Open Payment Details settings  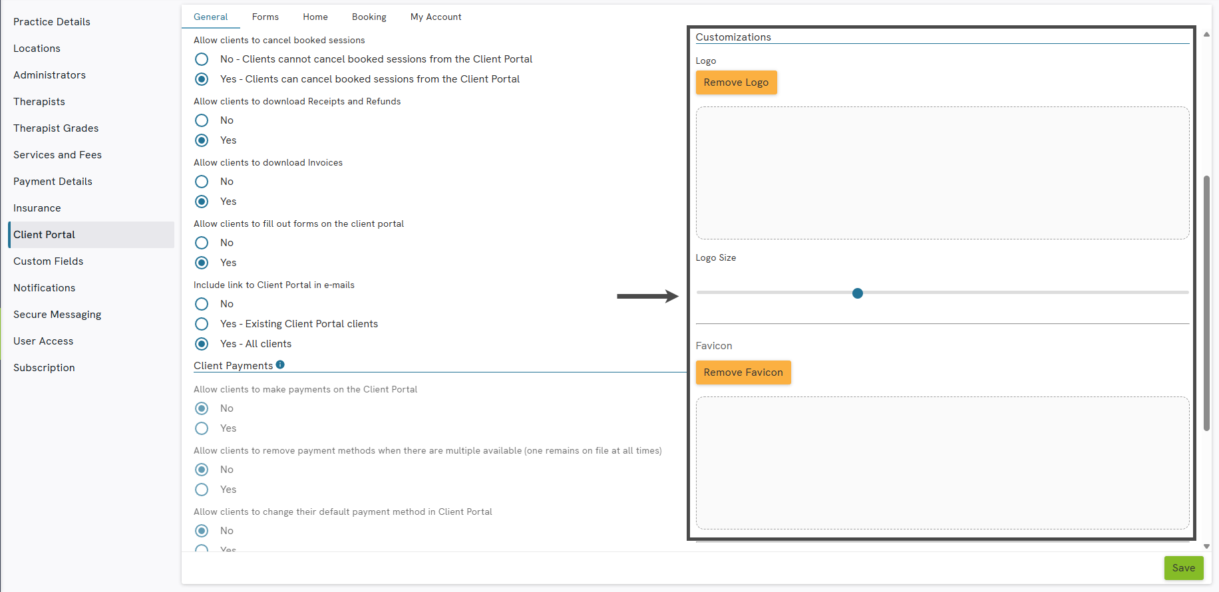91,182
